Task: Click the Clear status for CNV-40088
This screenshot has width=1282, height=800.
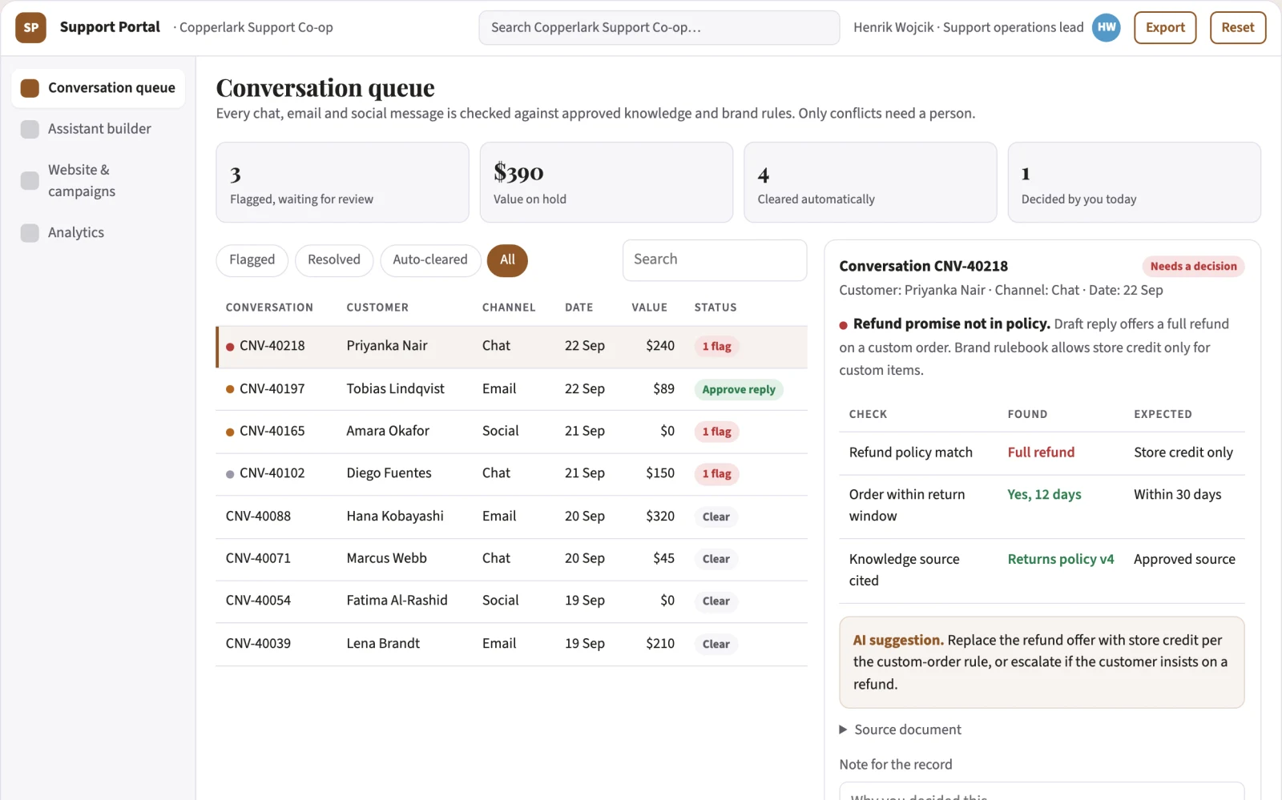Action: (716, 517)
